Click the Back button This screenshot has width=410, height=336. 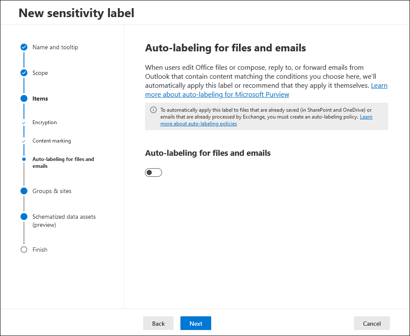159,324
